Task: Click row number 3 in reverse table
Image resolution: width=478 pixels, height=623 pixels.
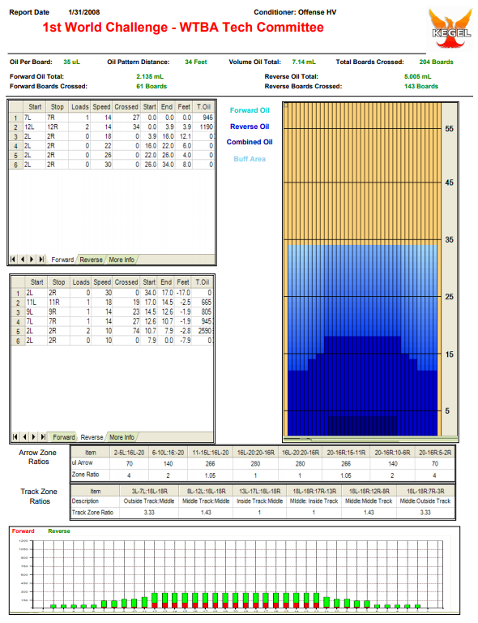Action: click(18, 311)
